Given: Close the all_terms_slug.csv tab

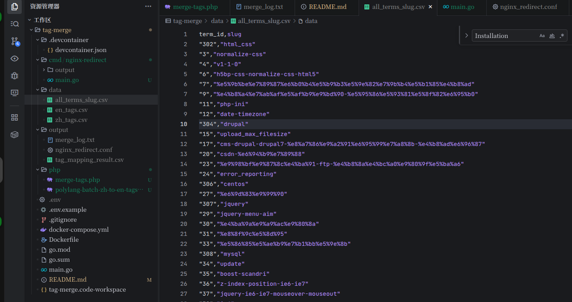Looking at the screenshot, I should [431, 7].
